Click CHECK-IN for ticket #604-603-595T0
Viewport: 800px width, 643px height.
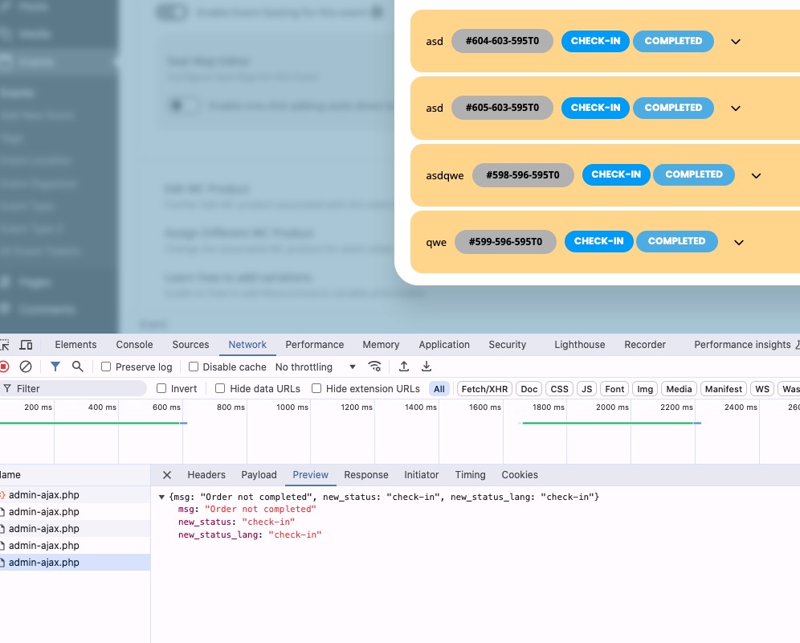[595, 41]
